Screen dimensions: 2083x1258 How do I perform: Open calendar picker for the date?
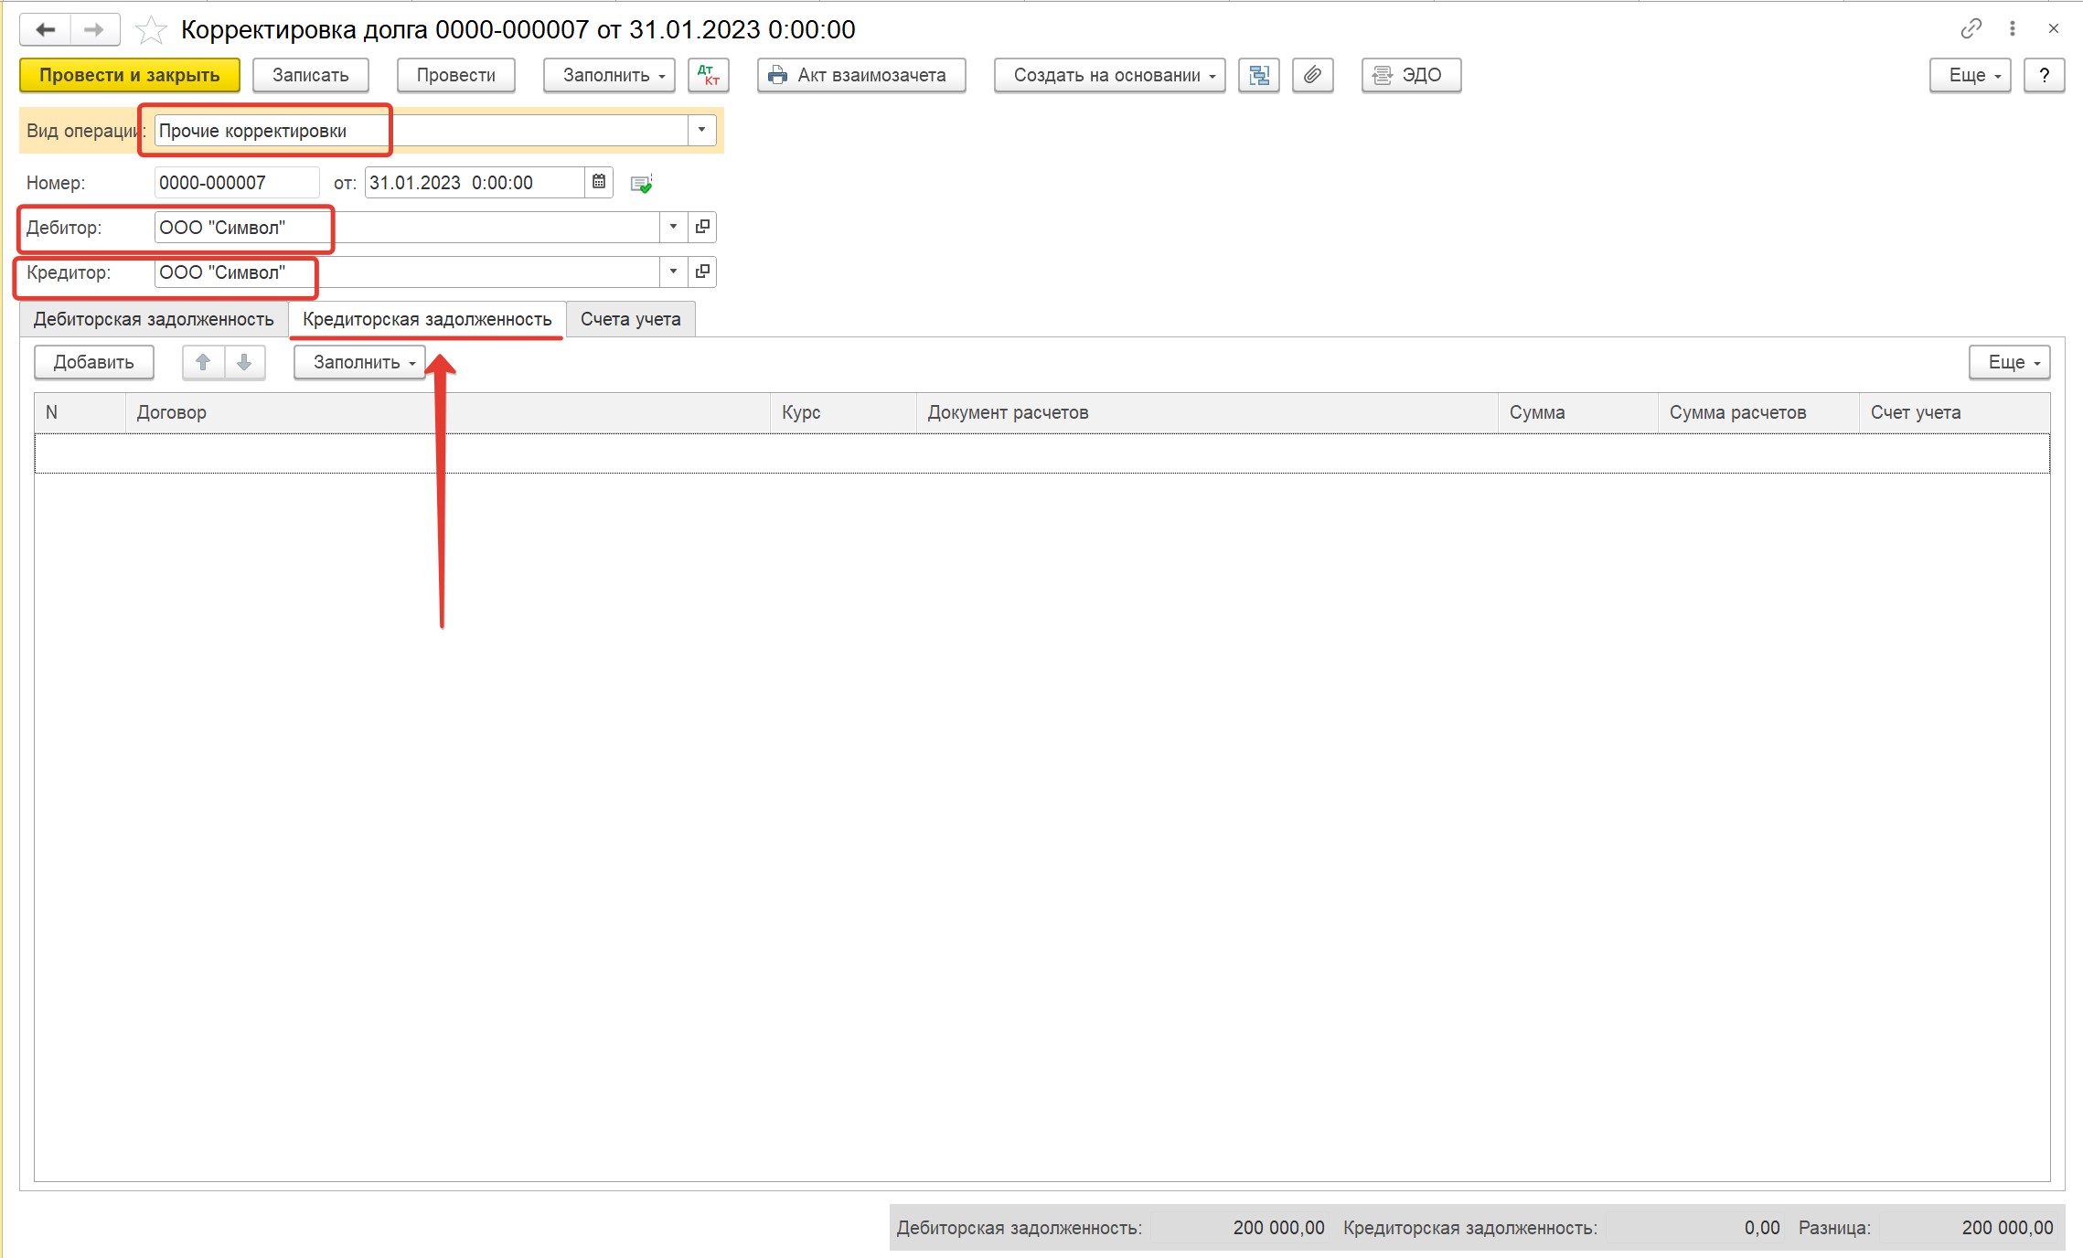point(599,182)
